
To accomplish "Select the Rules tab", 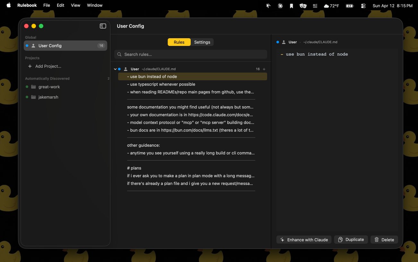I will [179, 42].
